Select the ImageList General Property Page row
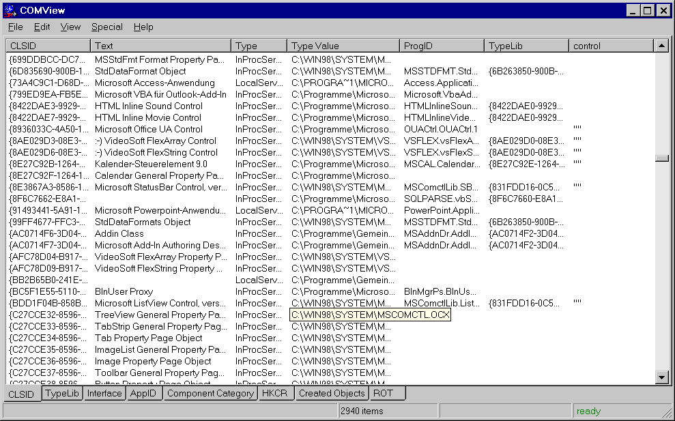675x421 pixels. [x=330, y=351]
